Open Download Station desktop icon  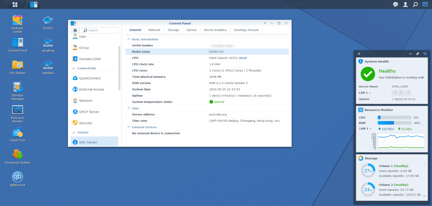(17, 157)
